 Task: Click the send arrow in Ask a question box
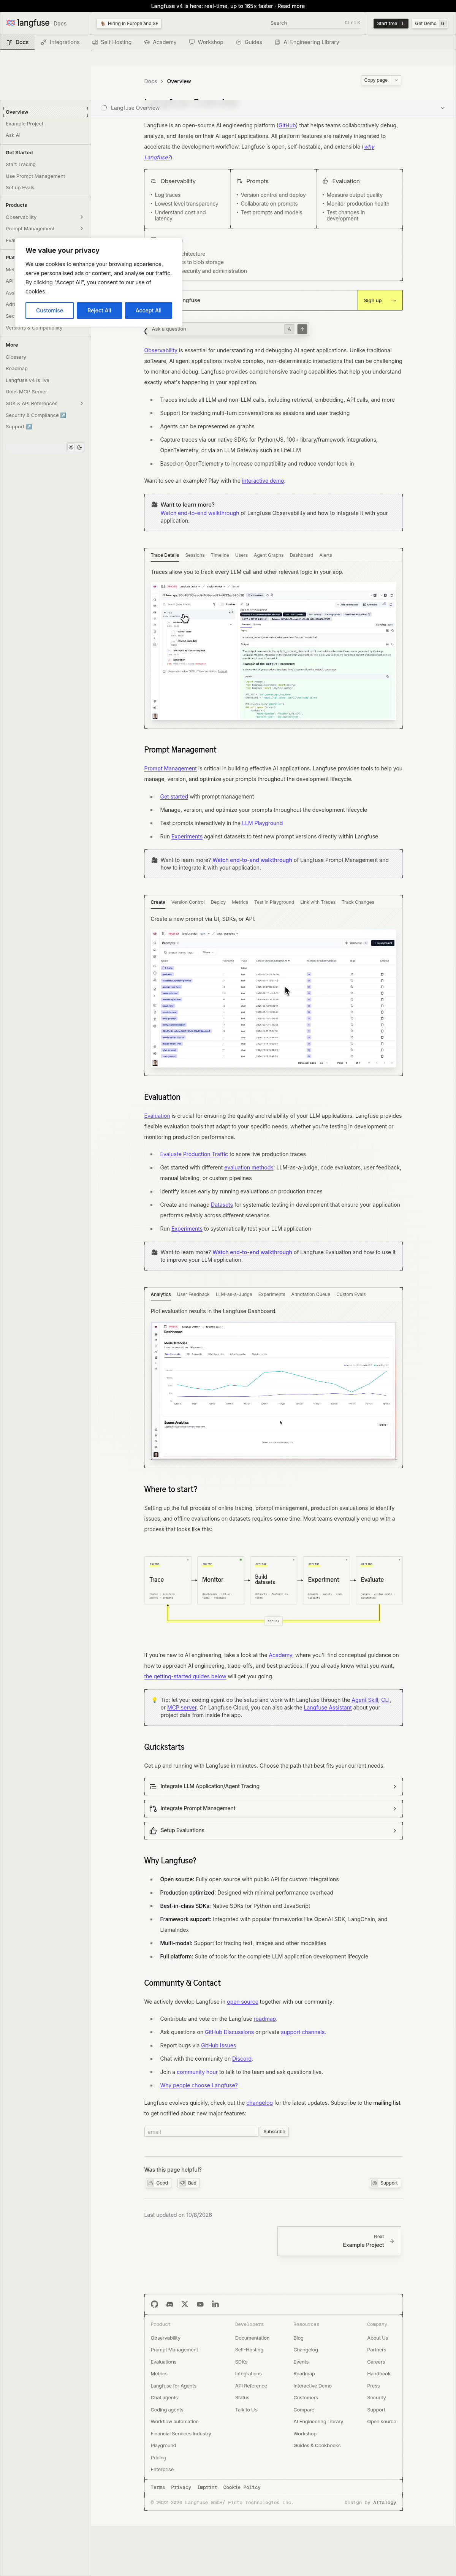[302, 329]
